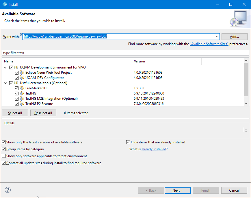Screen dimensions: 251x198
Task: Click the Details pane scroll stepper
Action: click(x=246, y=130)
